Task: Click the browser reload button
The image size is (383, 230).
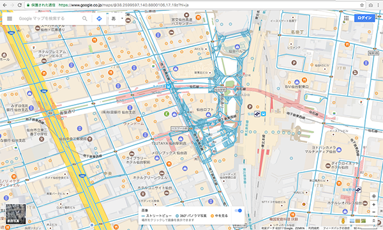Action: coord(20,5)
